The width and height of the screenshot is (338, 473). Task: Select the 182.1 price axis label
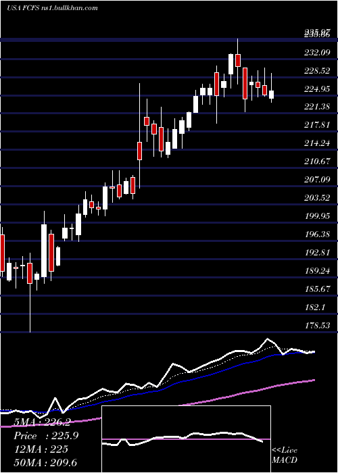pyautogui.click(x=315, y=307)
